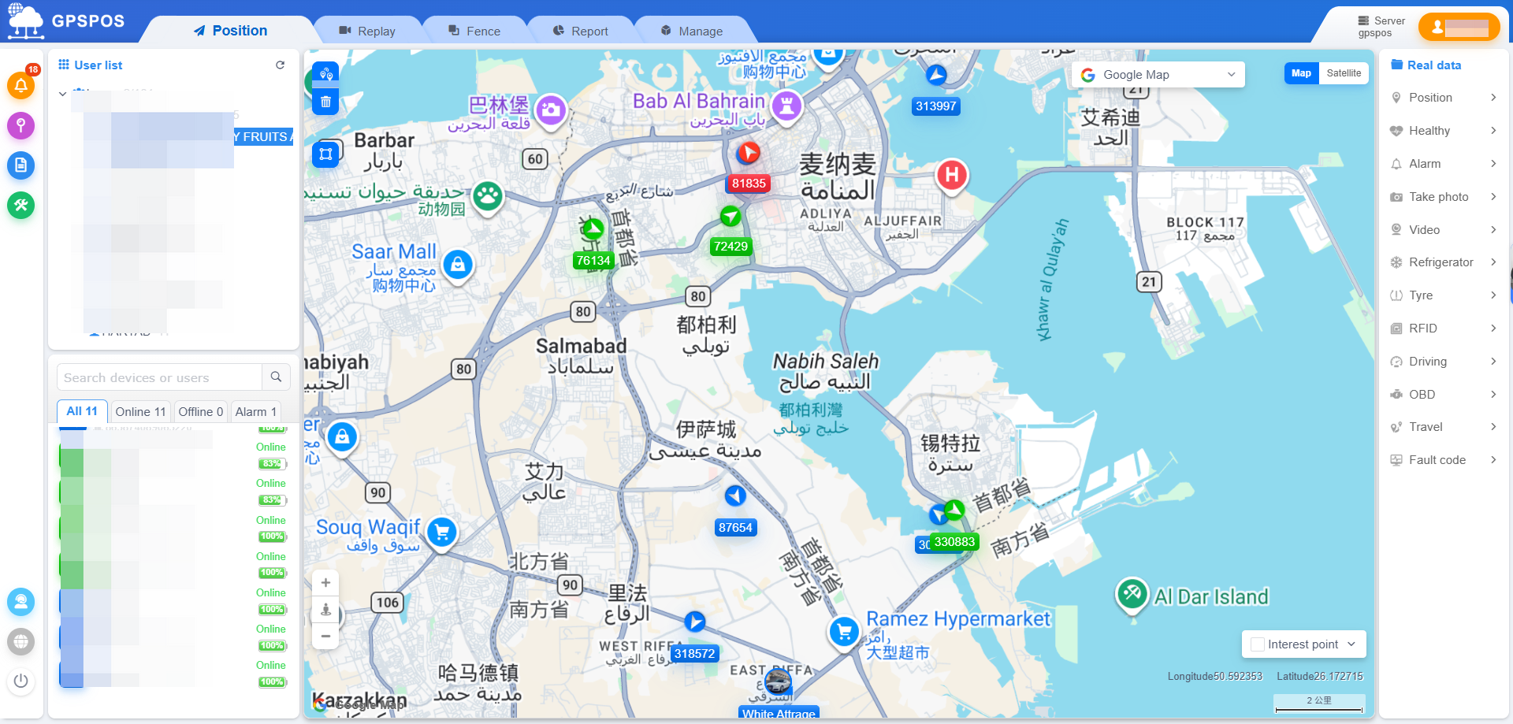Zoom in on the map
The image size is (1513, 724).
pyautogui.click(x=325, y=583)
